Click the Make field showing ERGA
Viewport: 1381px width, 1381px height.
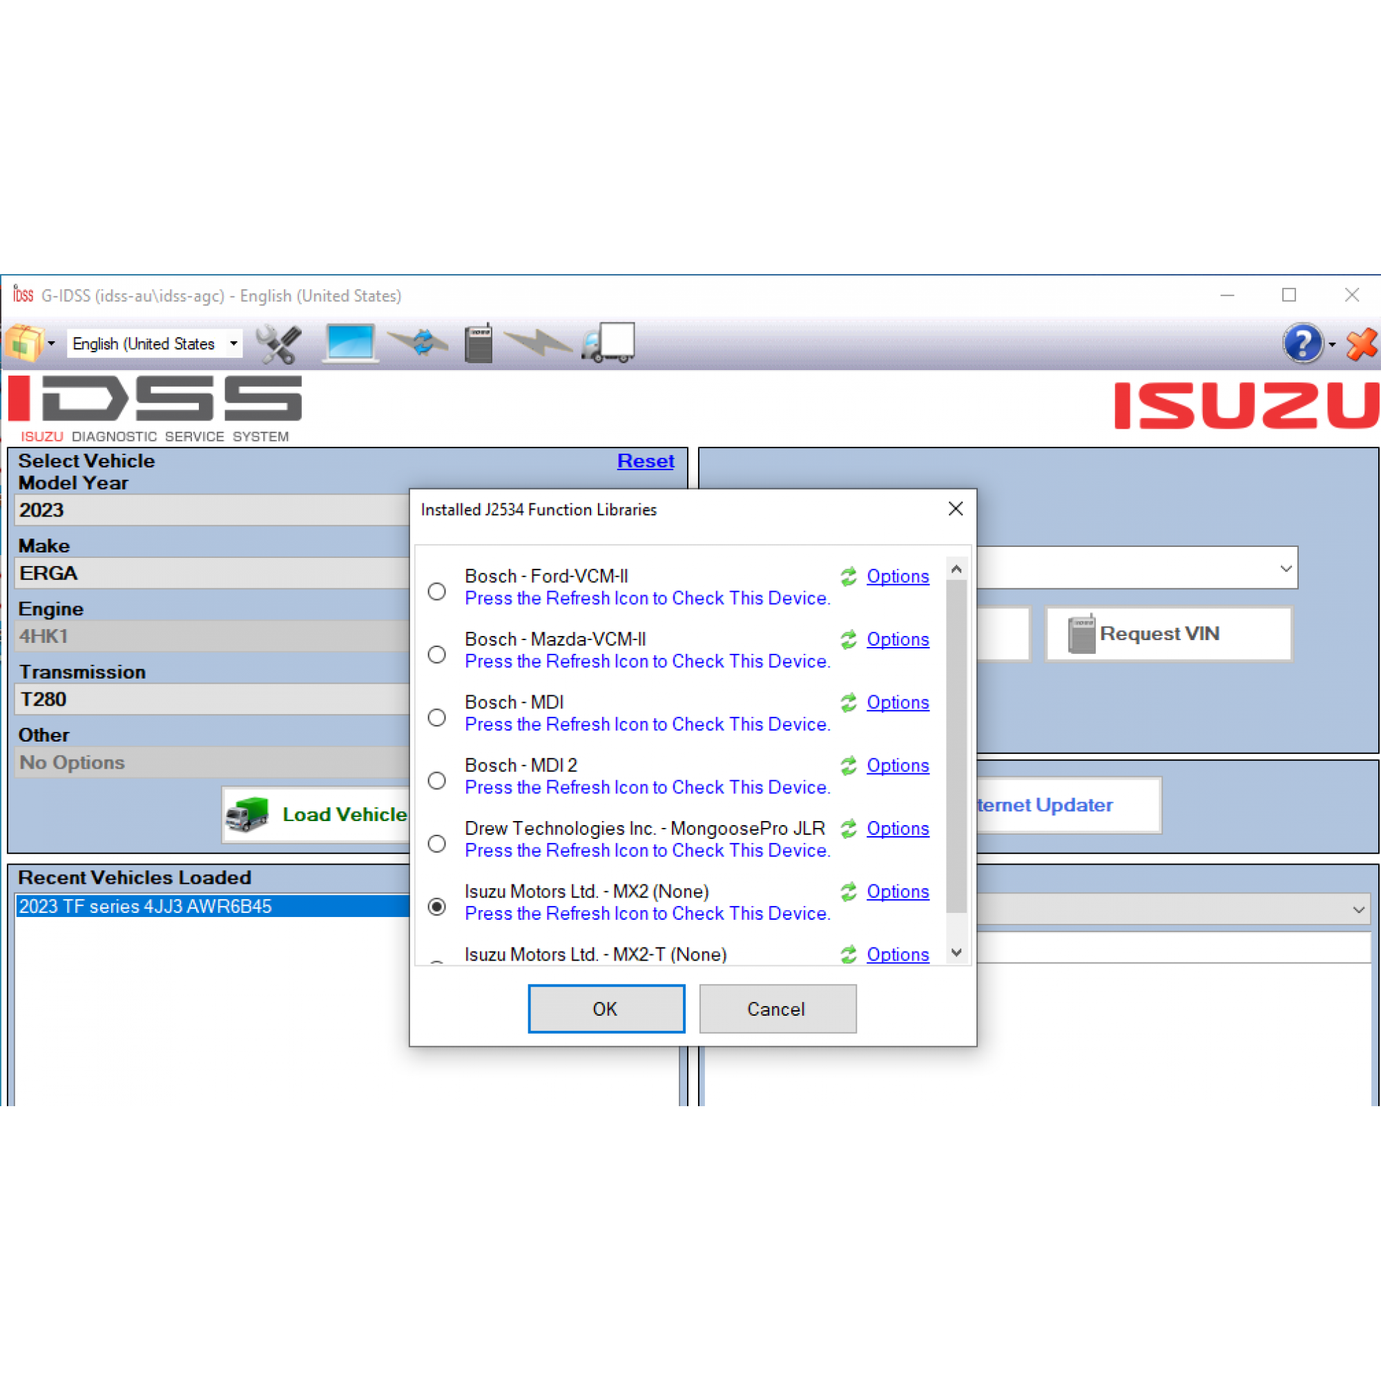[x=212, y=573]
